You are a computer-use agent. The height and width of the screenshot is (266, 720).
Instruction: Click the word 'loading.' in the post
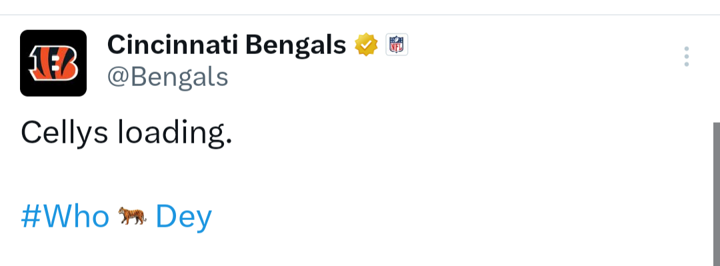[x=175, y=134]
